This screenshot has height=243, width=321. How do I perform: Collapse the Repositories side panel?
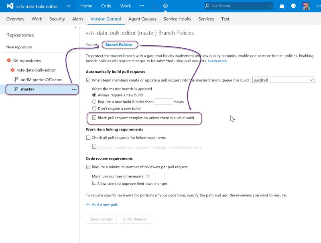click(x=75, y=27)
